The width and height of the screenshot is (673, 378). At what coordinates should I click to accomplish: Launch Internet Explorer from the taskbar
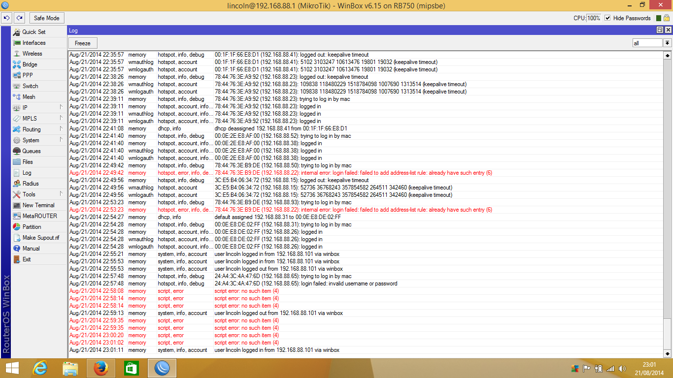40,368
